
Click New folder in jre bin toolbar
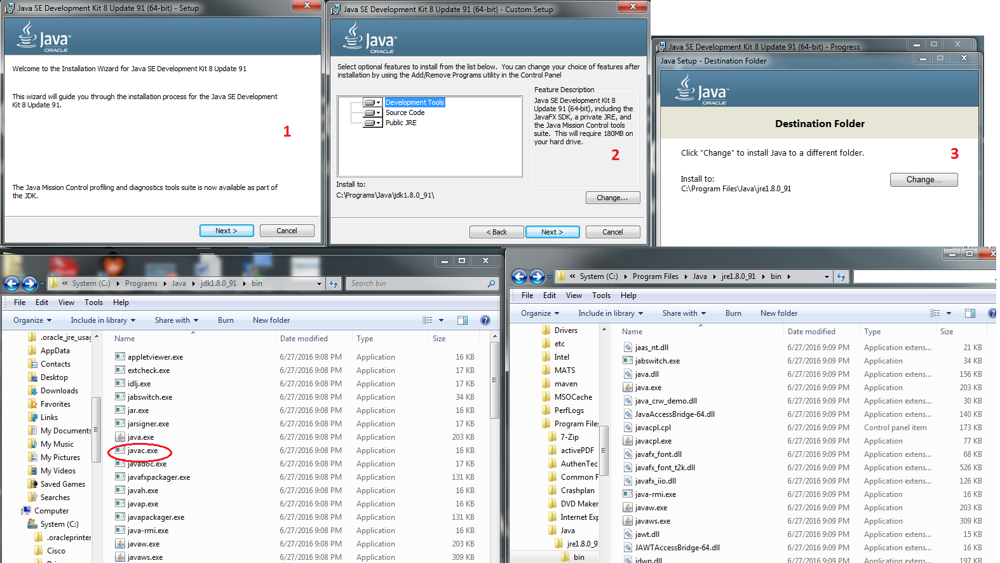[779, 313]
